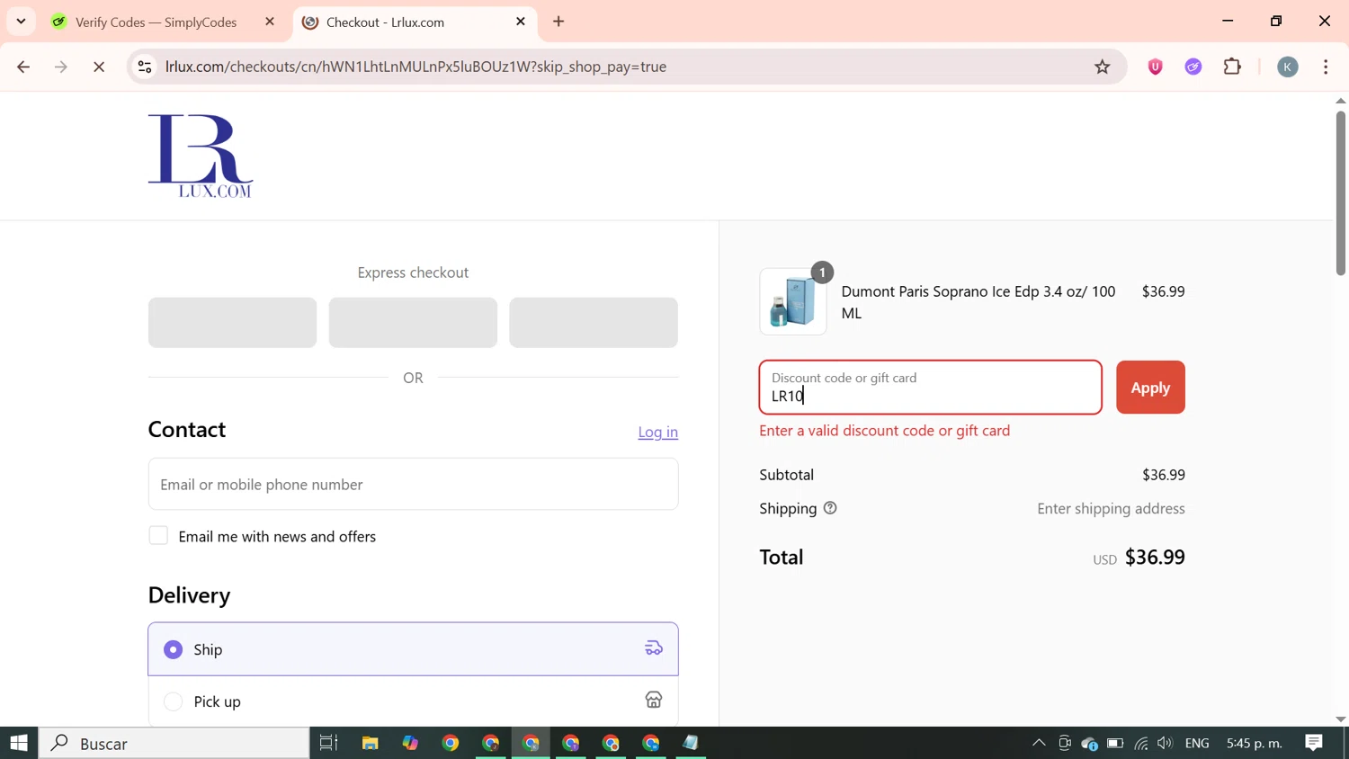Viewport: 1349px width, 759px height.
Task: Click the Subtotal $36.99 value
Action: pyautogui.click(x=1164, y=475)
